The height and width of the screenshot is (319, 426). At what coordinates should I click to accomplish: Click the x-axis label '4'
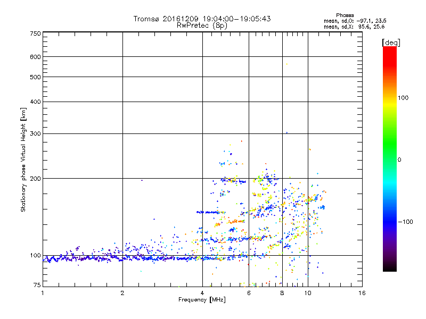(x=202, y=293)
